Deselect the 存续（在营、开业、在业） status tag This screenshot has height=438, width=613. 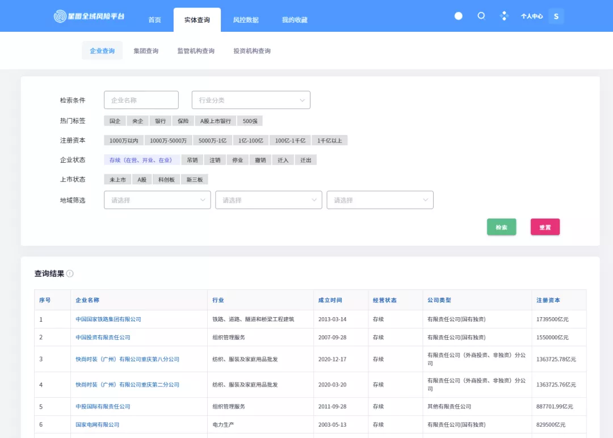pos(141,160)
